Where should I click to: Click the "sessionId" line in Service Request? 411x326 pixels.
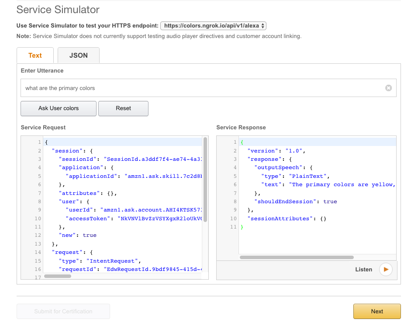(130, 159)
